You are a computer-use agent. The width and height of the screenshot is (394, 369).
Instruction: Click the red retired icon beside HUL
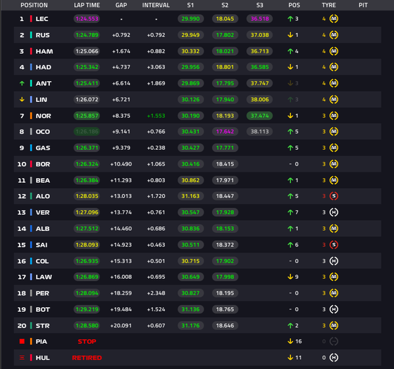22,358
